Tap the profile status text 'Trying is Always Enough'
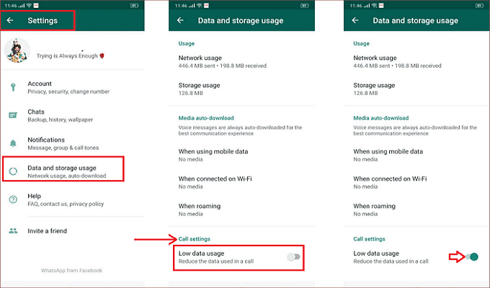Screen dimensions: 490x288 coord(67,55)
